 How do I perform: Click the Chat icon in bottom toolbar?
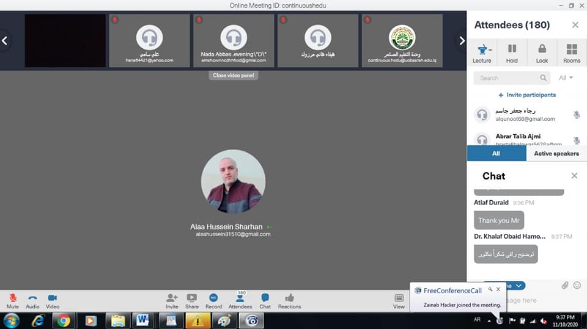coord(265,300)
